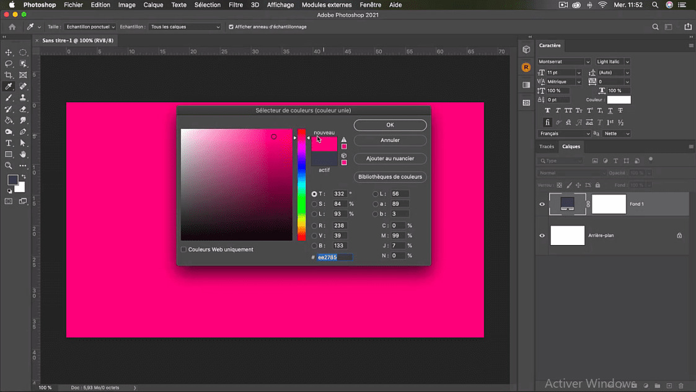
Task: Apply Faux Bold text style
Action: (547, 110)
